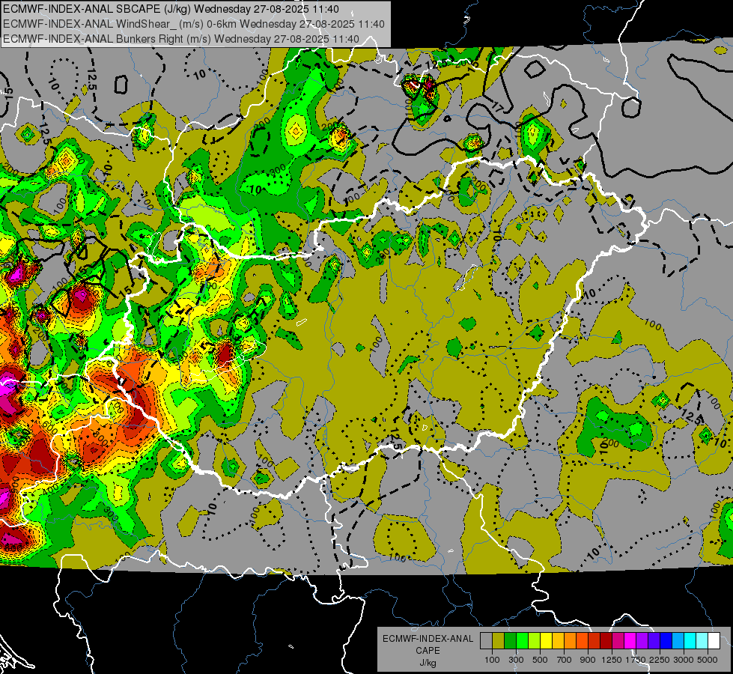The width and height of the screenshot is (733, 674).
Task: Select the sky blue swatch left of the 3000 tick
Action: (x=678, y=640)
